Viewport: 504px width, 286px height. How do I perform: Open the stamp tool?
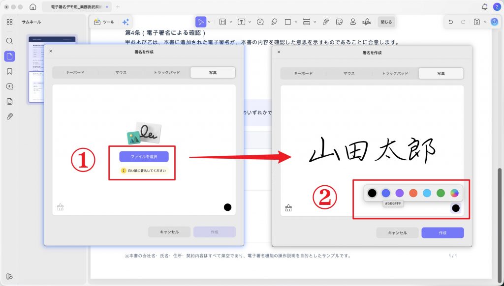click(x=353, y=22)
